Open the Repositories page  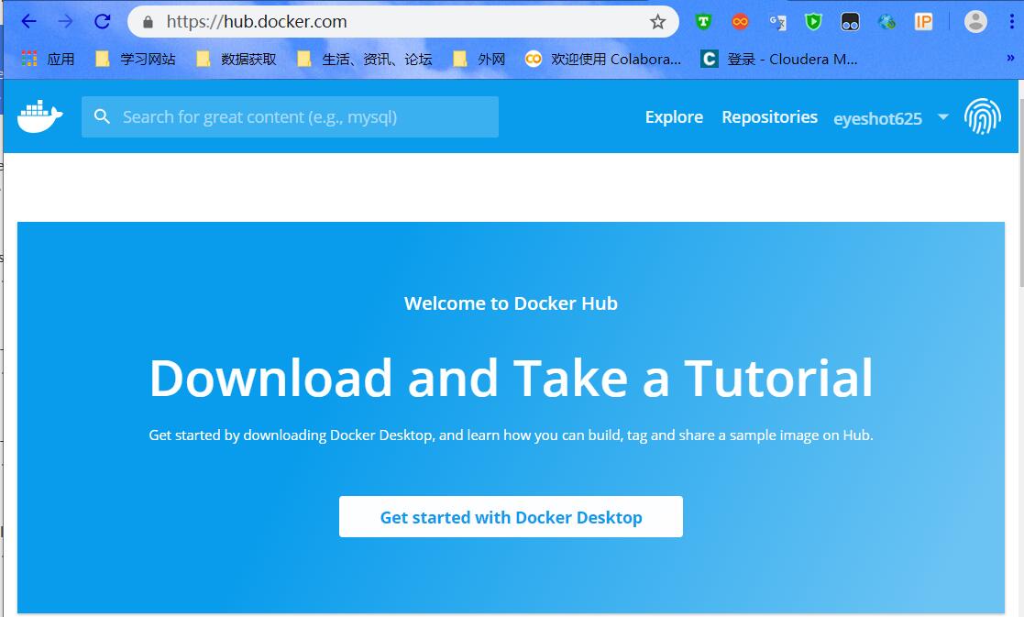(769, 116)
